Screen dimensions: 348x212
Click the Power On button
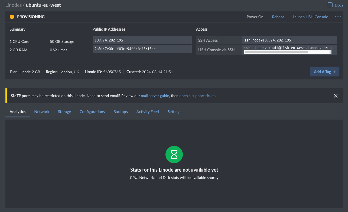coord(255,17)
